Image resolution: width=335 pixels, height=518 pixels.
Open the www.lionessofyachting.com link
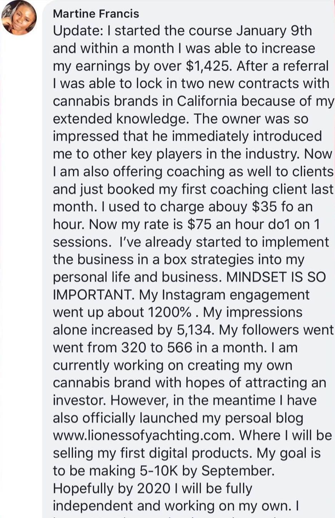pos(144,435)
